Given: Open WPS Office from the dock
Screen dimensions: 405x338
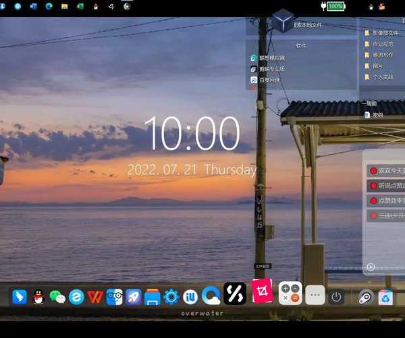Looking at the screenshot, I should point(95,297).
